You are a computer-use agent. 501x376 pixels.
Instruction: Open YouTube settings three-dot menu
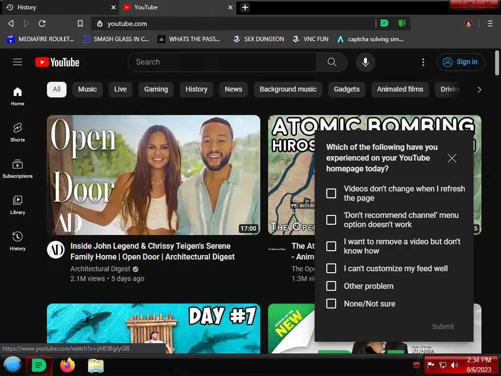click(x=423, y=62)
